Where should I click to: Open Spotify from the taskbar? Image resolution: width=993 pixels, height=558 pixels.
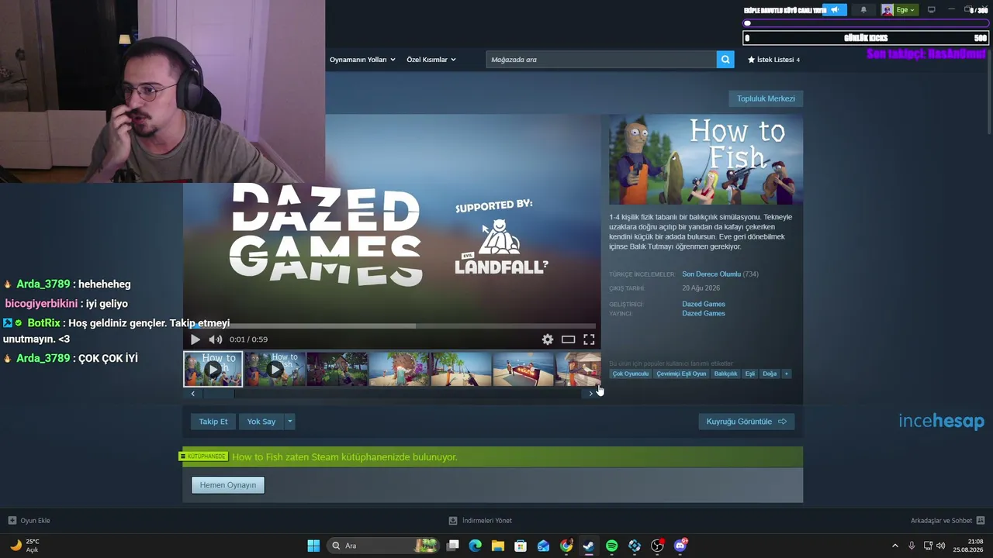click(x=611, y=546)
